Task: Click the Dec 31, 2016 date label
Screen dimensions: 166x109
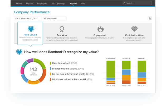Action: click(111, 85)
